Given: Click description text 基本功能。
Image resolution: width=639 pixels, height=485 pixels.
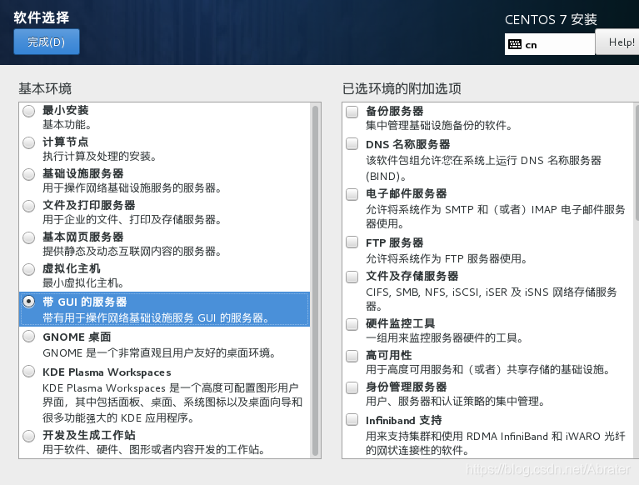Looking at the screenshot, I should point(67,125).
